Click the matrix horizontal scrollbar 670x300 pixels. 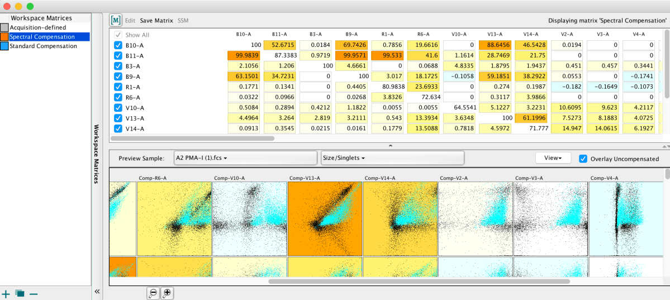click(192, 138)
